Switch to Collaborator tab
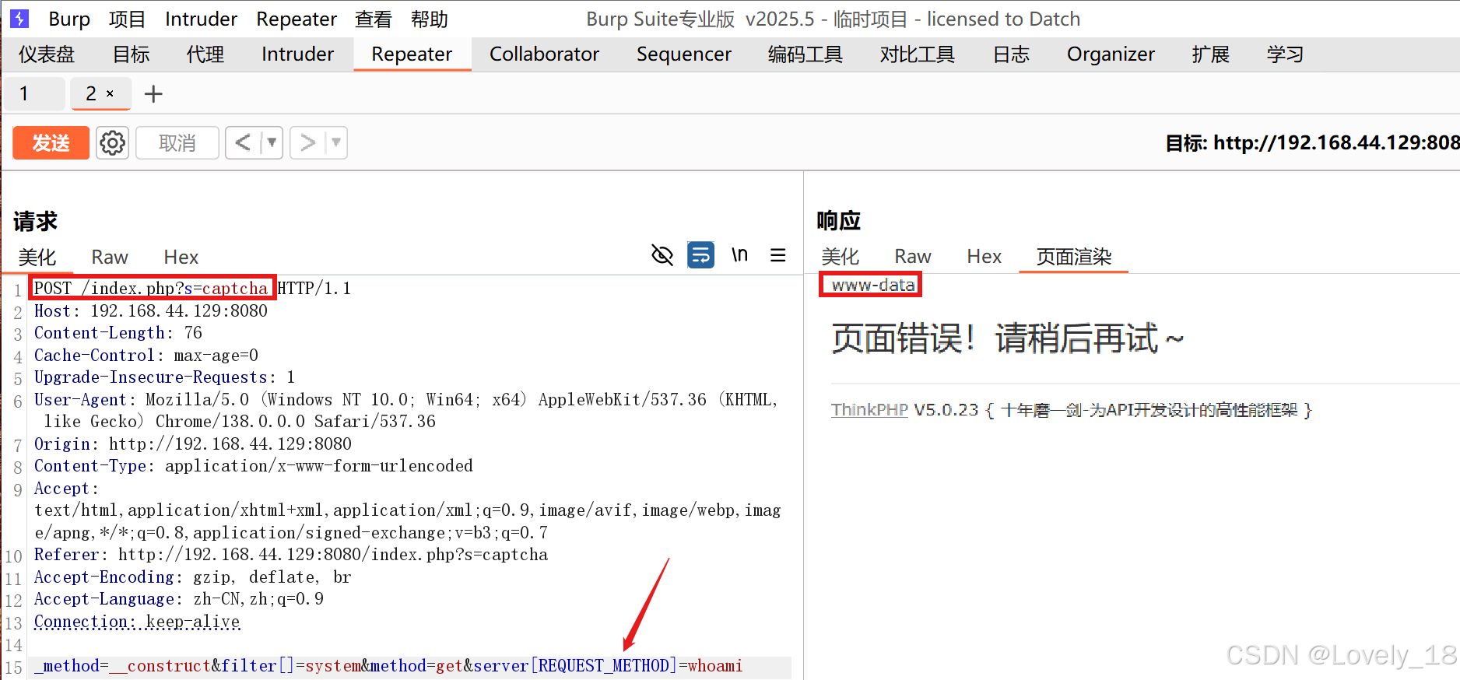 coord(544,54)
